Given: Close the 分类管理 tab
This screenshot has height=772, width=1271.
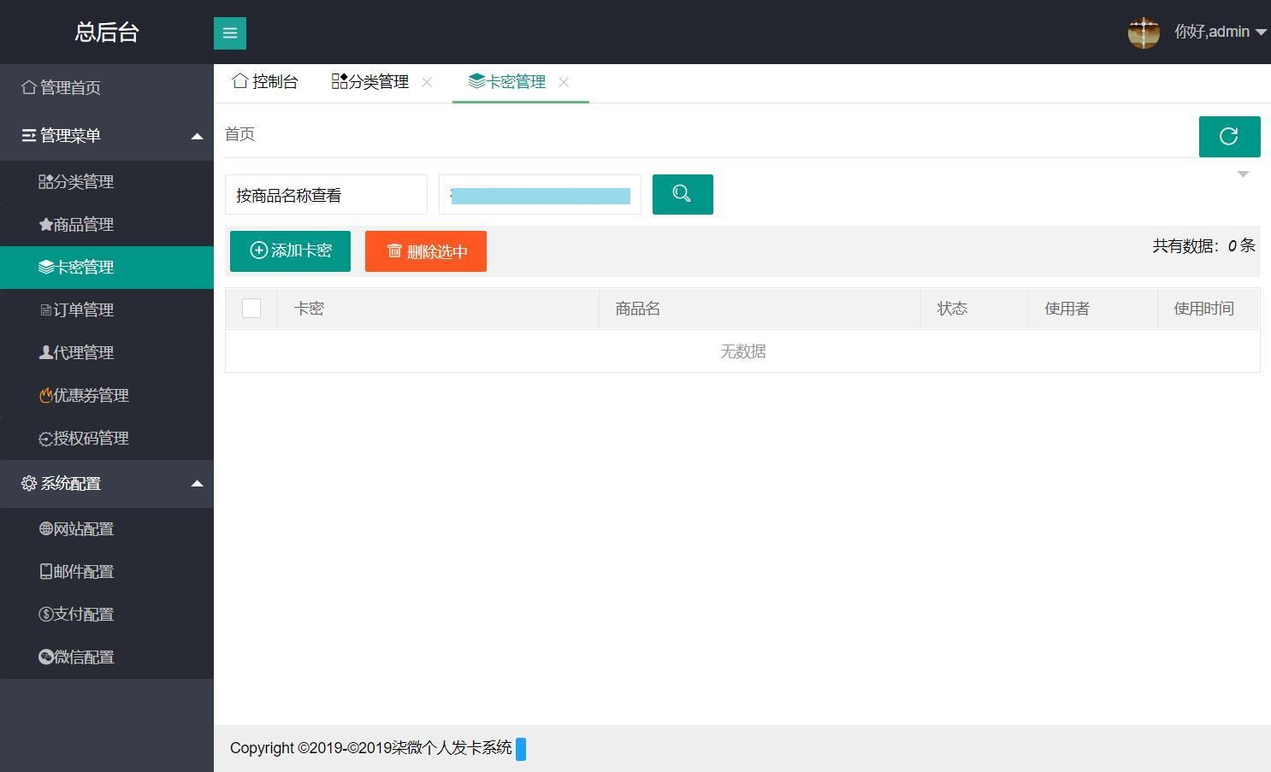Looking at the screenshot, I should [x=427, y=82].
